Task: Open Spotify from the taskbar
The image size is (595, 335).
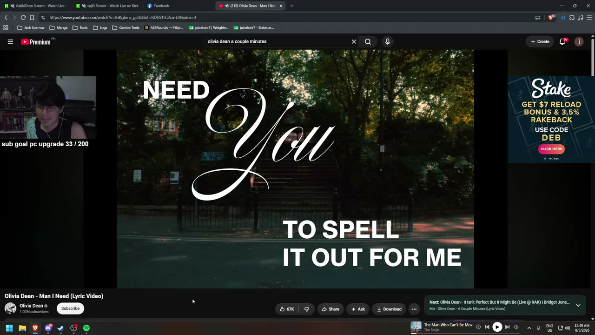Action: click(x=86, y=328)
